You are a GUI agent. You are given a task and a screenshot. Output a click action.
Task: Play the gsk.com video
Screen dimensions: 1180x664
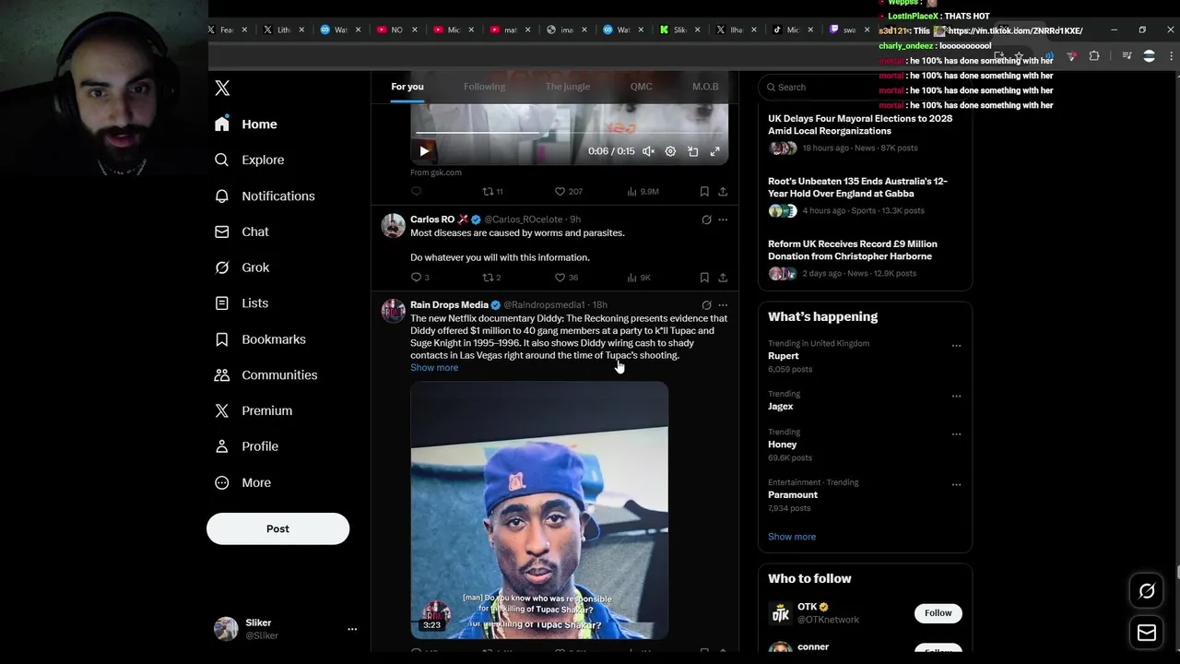point(424,151)
